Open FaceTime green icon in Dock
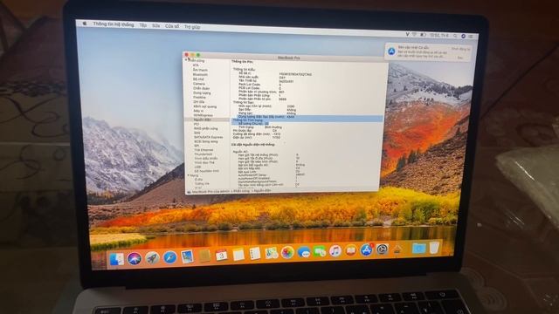Viewport: 559px width, 314px height. (320, 252)
